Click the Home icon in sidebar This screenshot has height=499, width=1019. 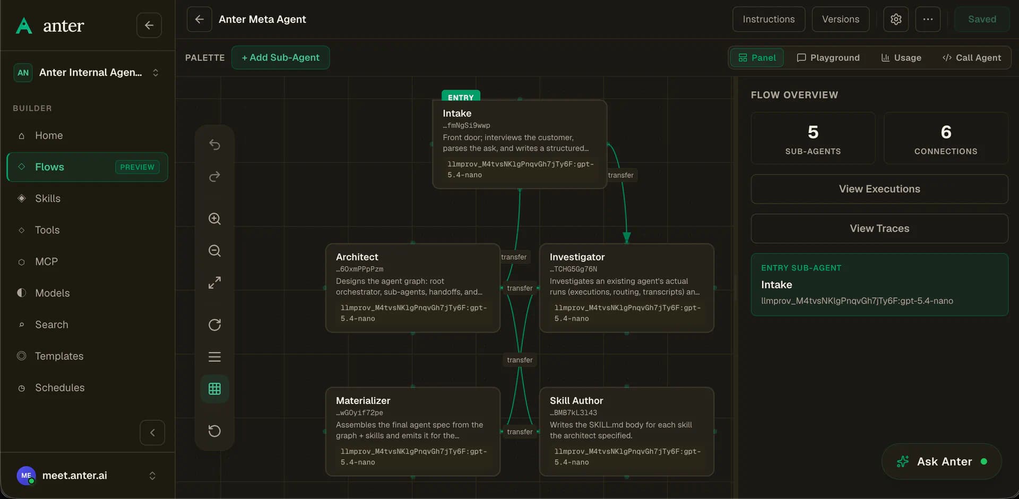coord(22,136)
